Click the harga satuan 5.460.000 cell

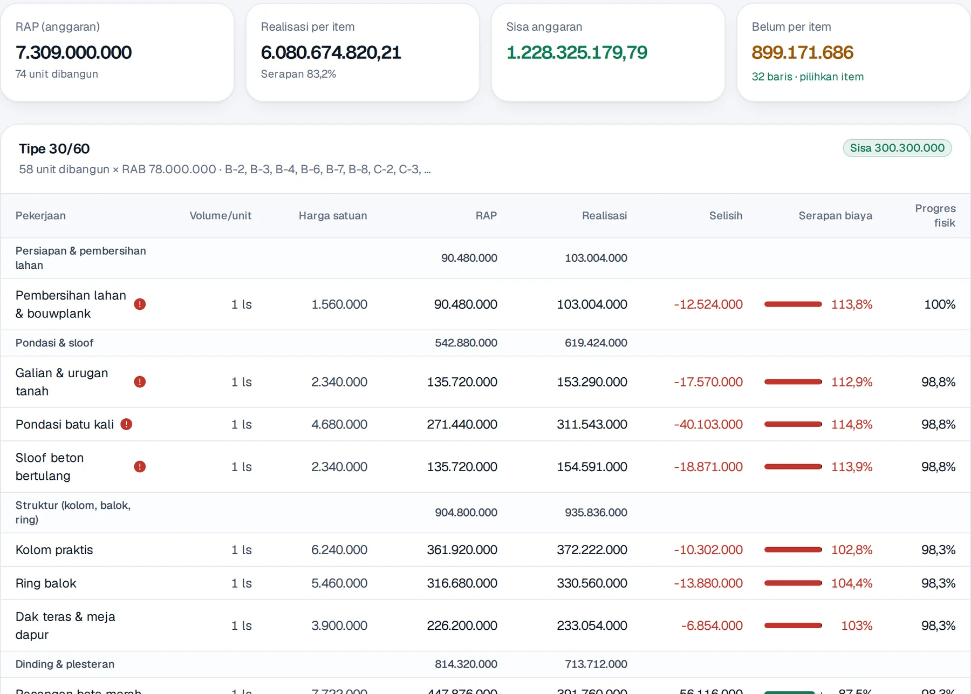[x=339, y=583]
